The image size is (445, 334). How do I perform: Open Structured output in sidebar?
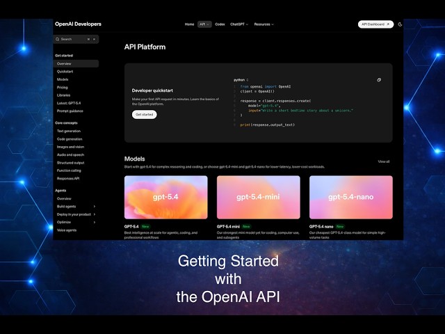point(70,163)
